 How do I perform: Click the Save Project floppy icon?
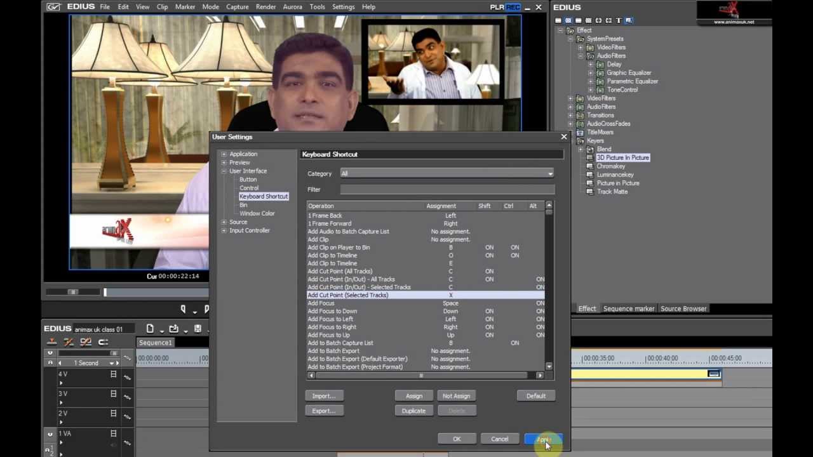[198, 329]
